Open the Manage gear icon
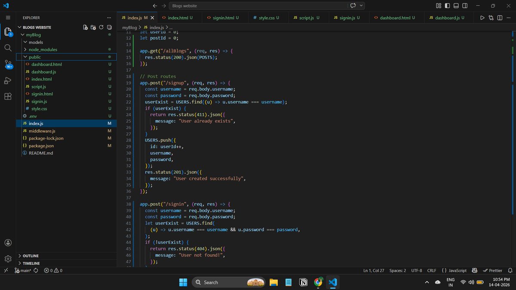This screenshot has width=516, height=290. (x=8, y=259)
